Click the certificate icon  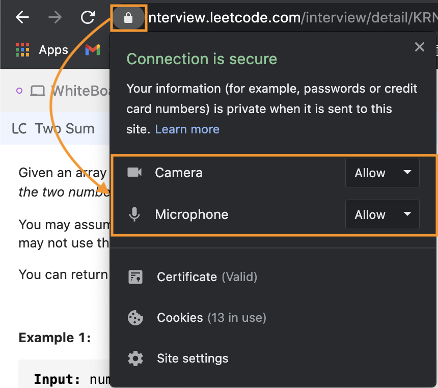tap(135, 277)
